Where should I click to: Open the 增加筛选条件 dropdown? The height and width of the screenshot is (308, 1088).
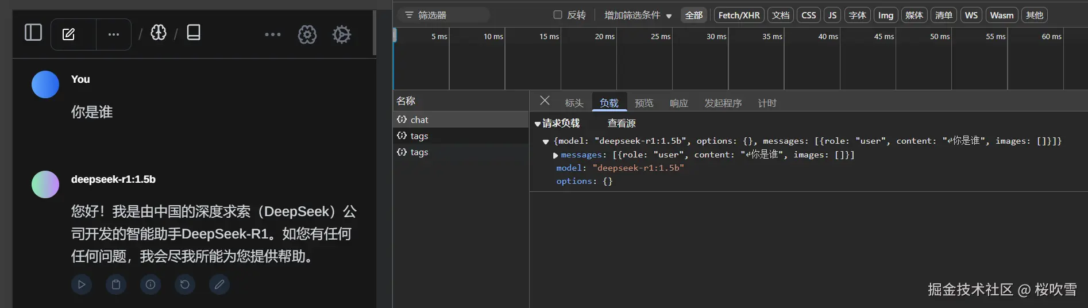point(638,15)
